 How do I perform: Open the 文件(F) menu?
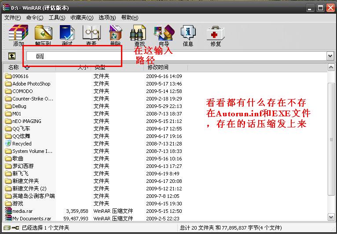tap(12, 18)
